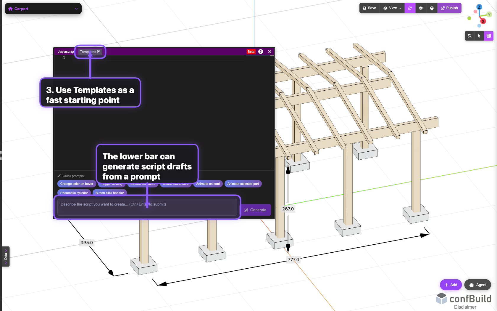Click the help question mark icon

[432, 8]
